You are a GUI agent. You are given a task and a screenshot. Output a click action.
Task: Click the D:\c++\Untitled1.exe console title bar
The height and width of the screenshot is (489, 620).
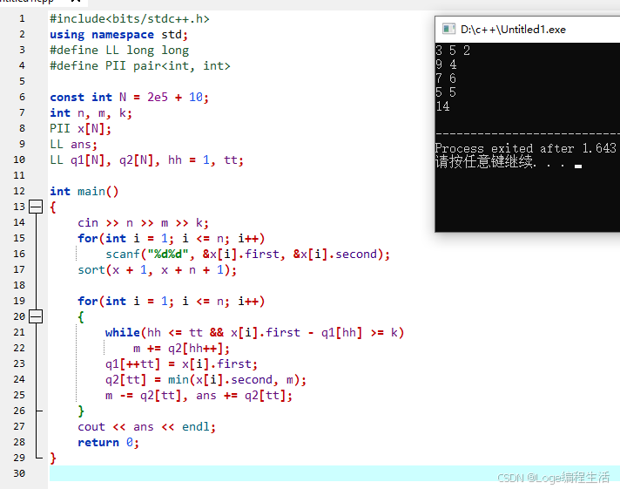point(528,30)
